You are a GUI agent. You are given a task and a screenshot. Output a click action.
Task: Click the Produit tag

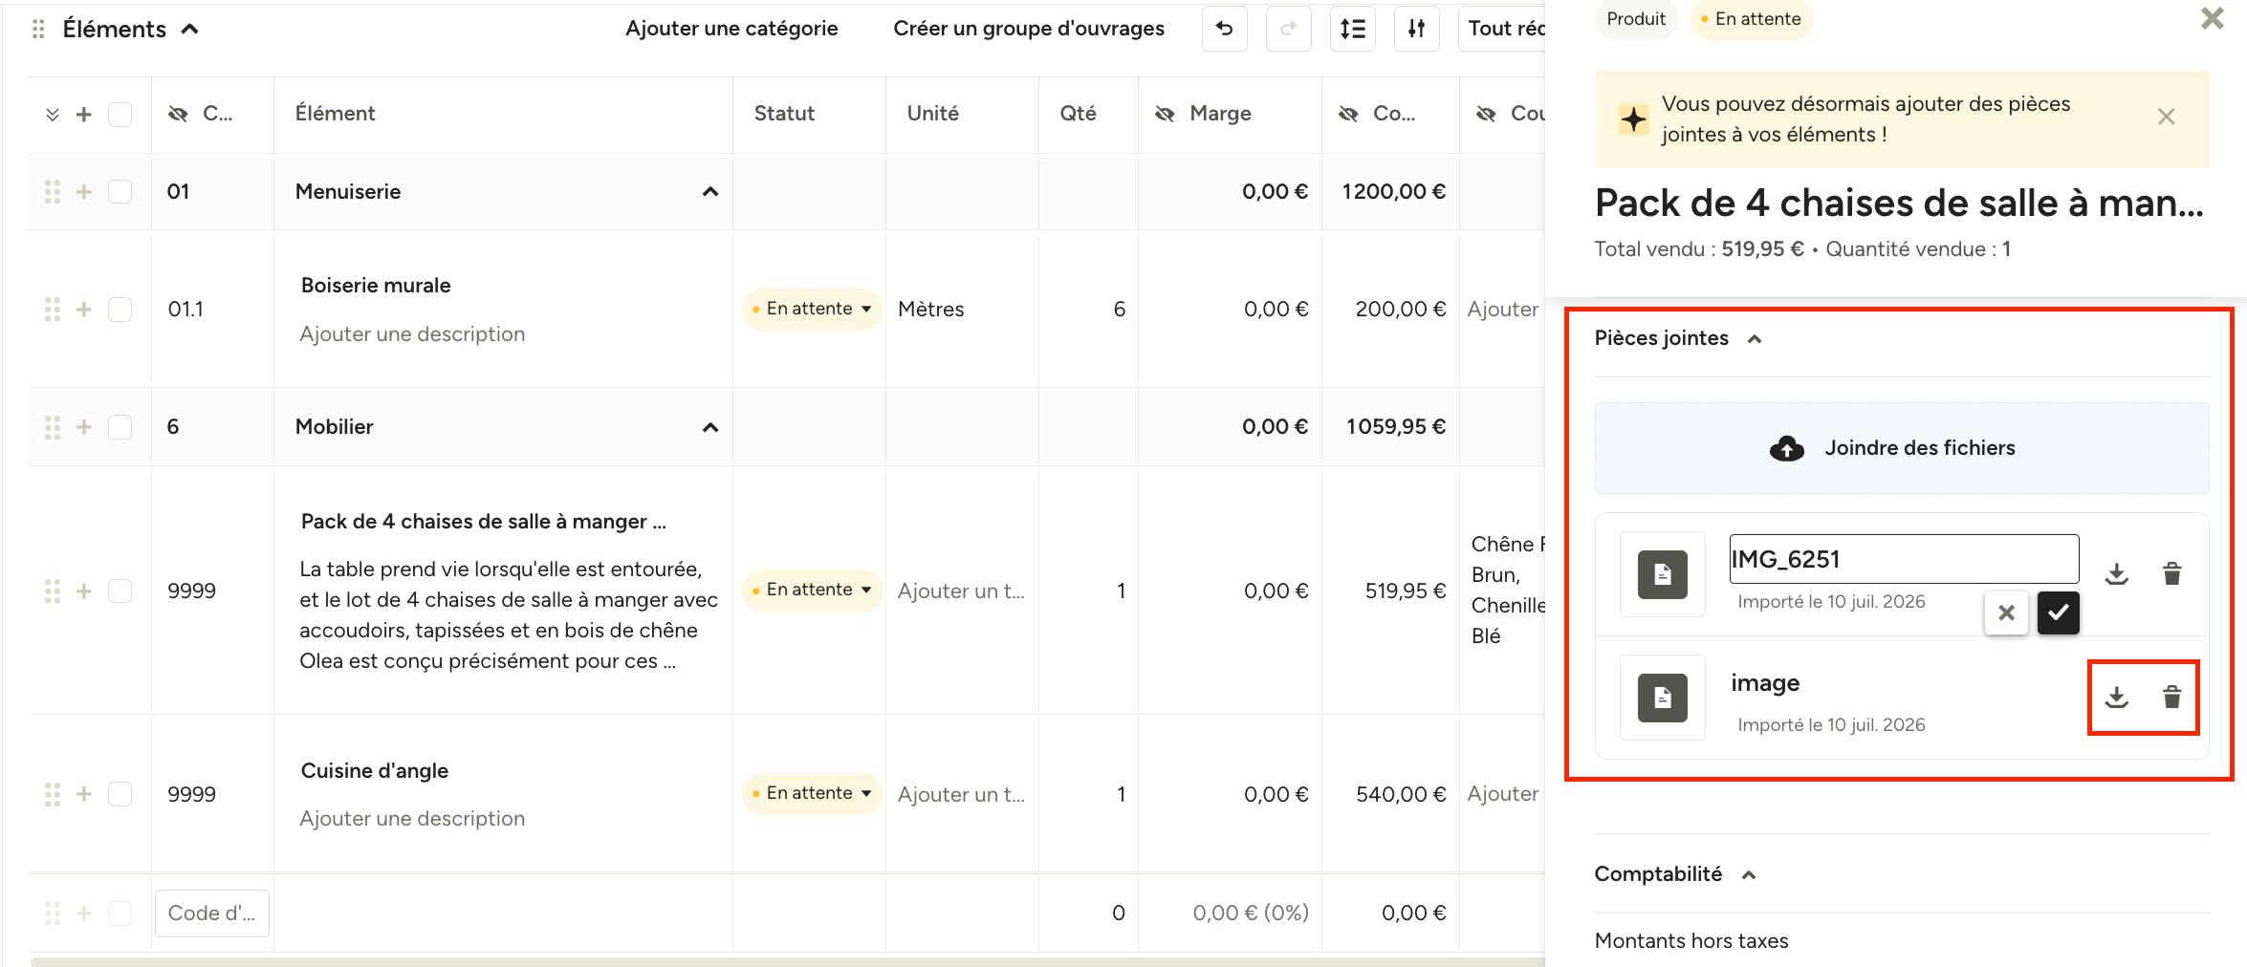pos(1636,19)
